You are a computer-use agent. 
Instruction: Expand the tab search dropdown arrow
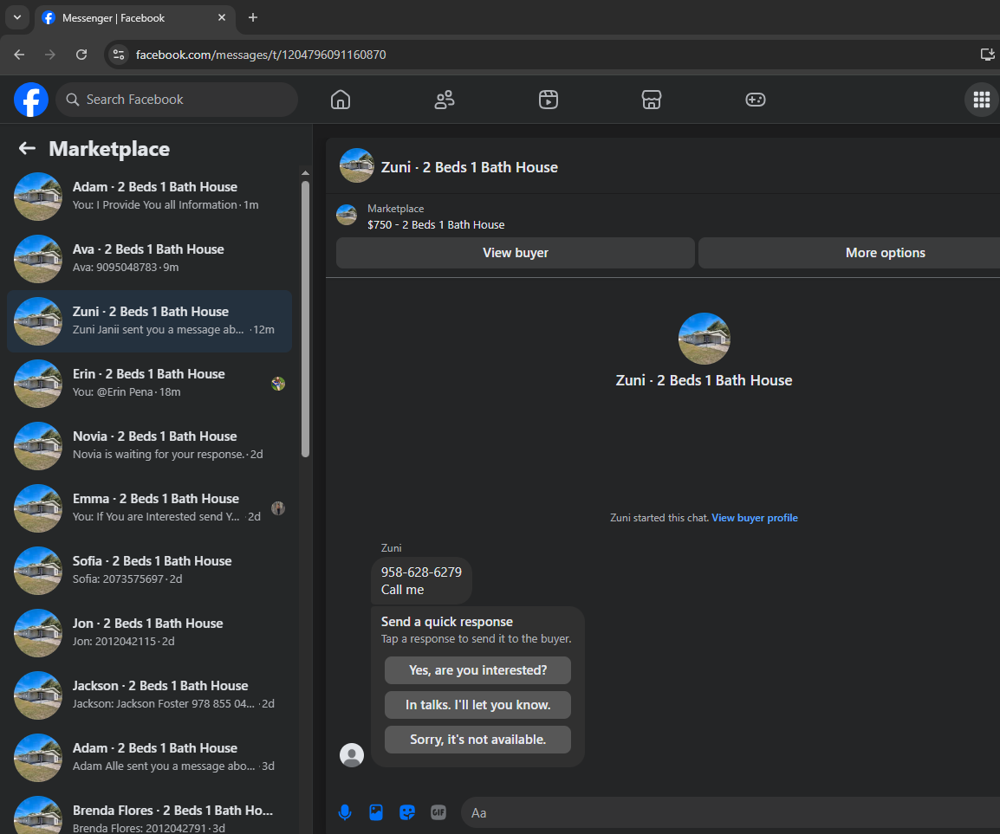17,18
